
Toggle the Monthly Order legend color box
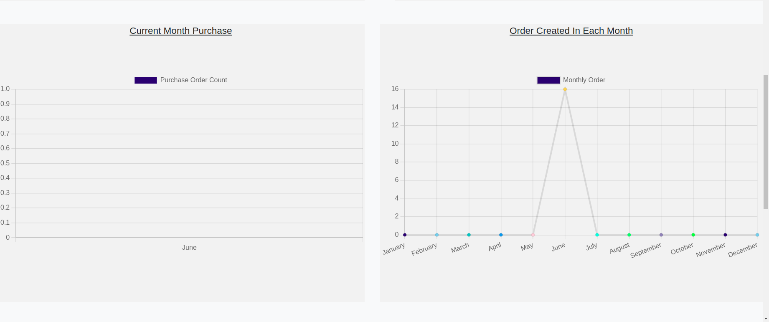548,80
